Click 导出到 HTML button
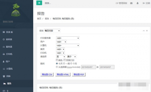 tap(63, 74)
